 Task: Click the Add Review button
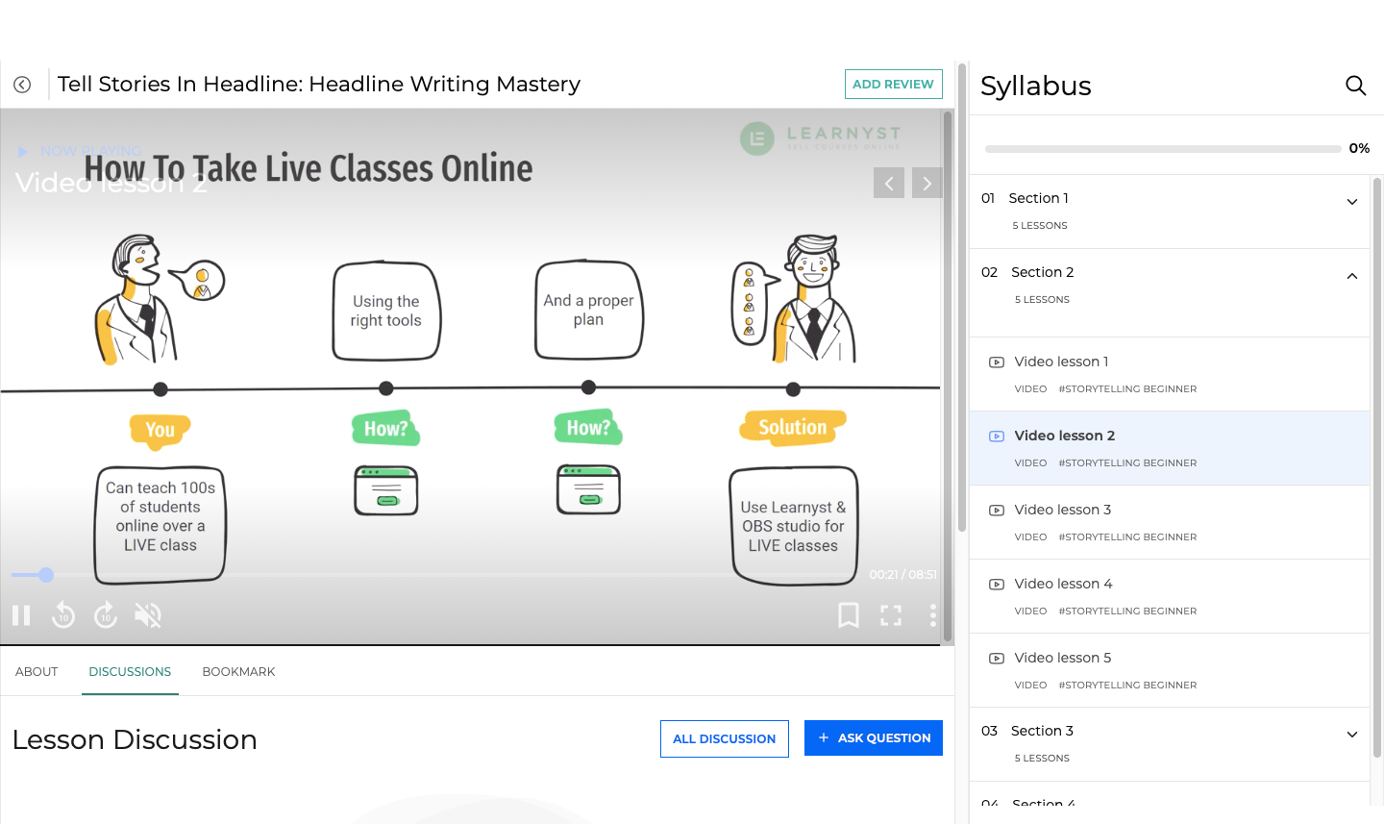tap(893, 84)
